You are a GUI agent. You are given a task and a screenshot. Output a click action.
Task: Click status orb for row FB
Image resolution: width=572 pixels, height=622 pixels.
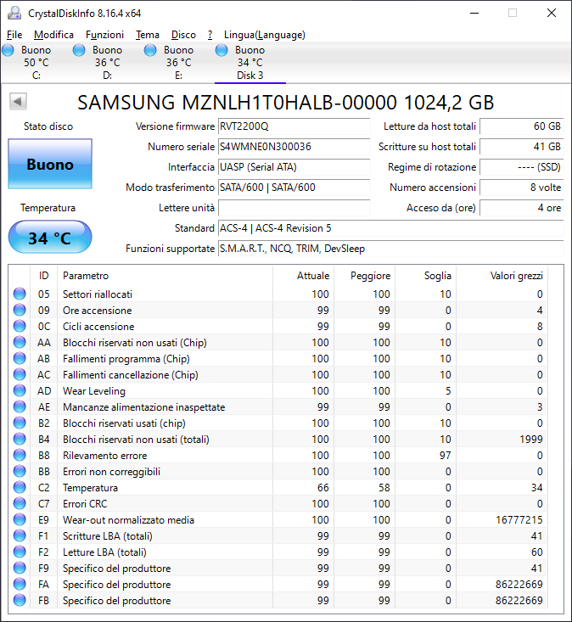pos(20,600)
